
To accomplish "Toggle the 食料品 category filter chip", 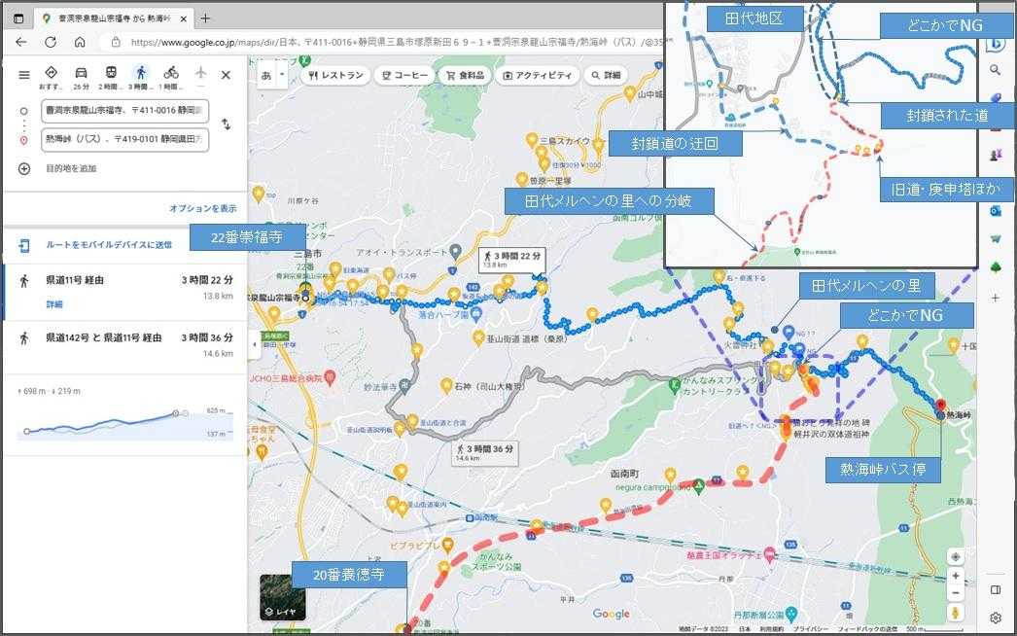I will 466,75.
